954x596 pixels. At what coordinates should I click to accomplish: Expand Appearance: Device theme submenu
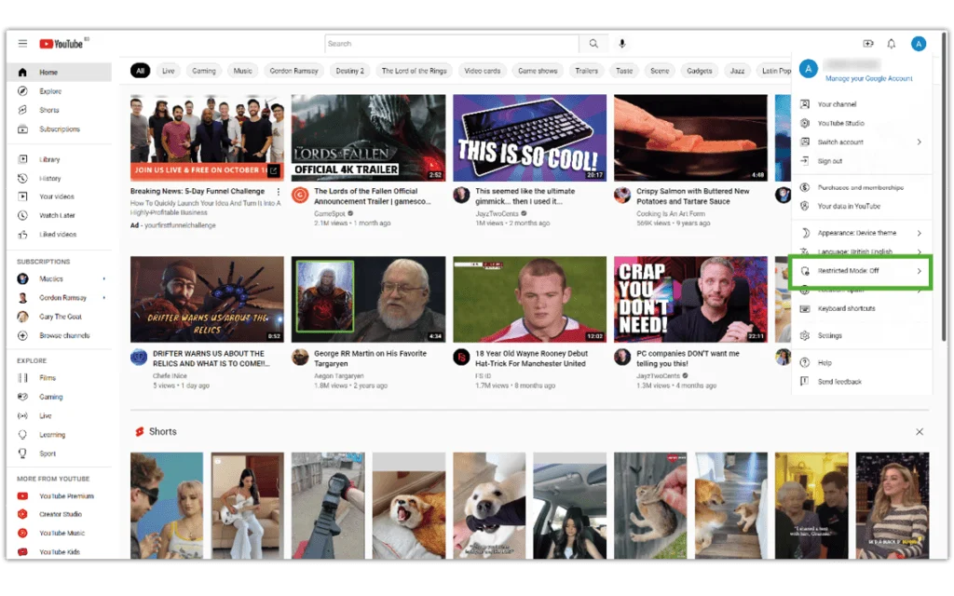(x=862, y=233)
